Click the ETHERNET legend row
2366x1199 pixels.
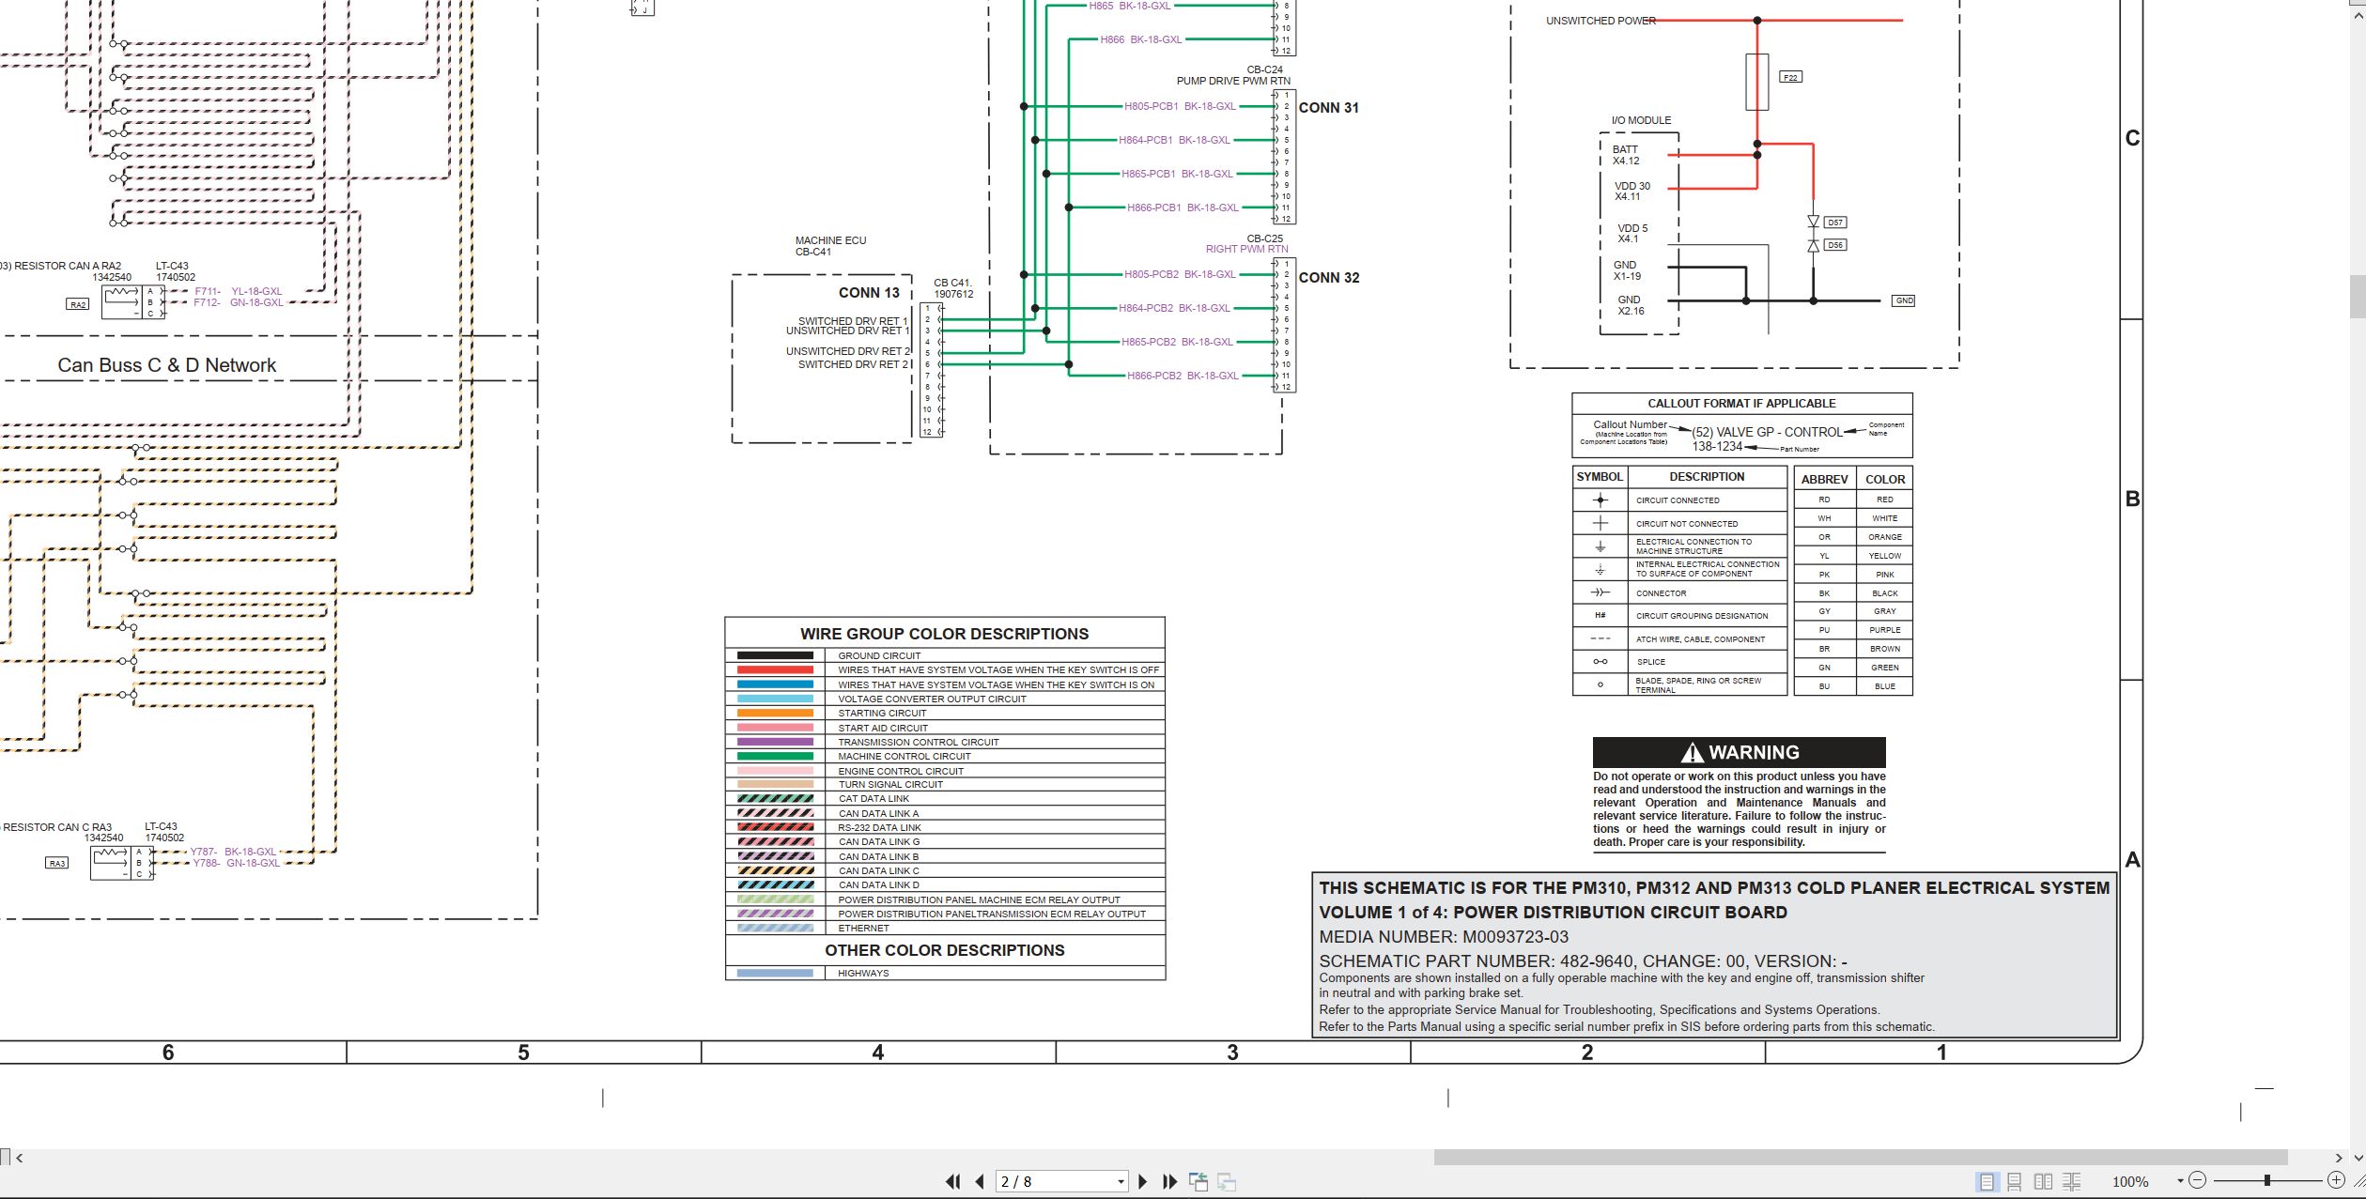click(x=945, y=928)
